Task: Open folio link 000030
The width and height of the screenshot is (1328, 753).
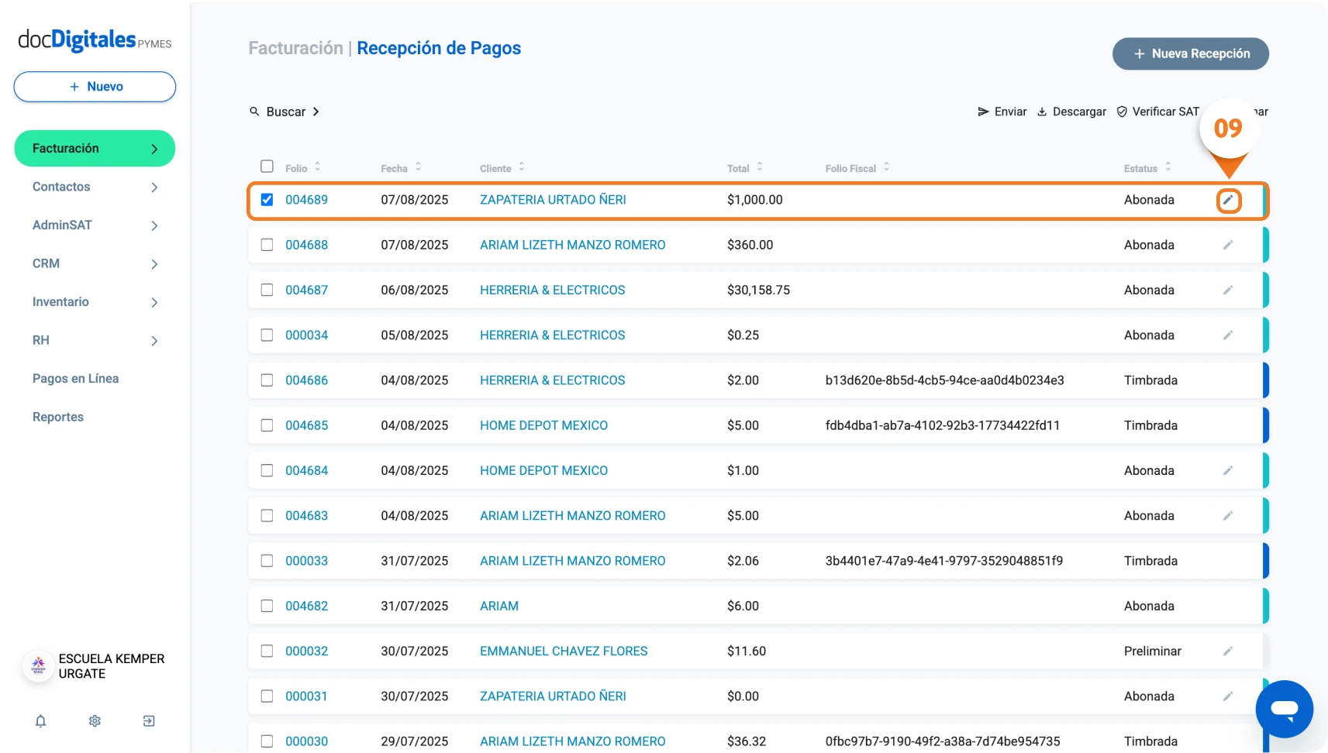Action: (x=306, y=741)
